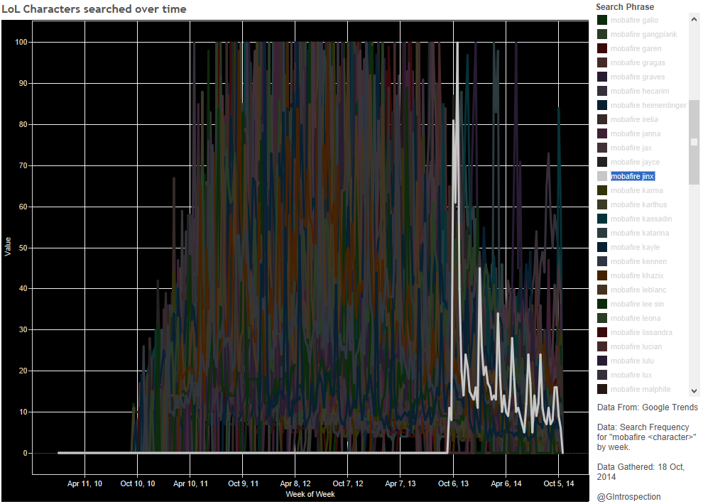Select the mobafire heimerdinger legend item
This screenshot has height=504, width=703.
pyautogui.click(x=648, y=105)
